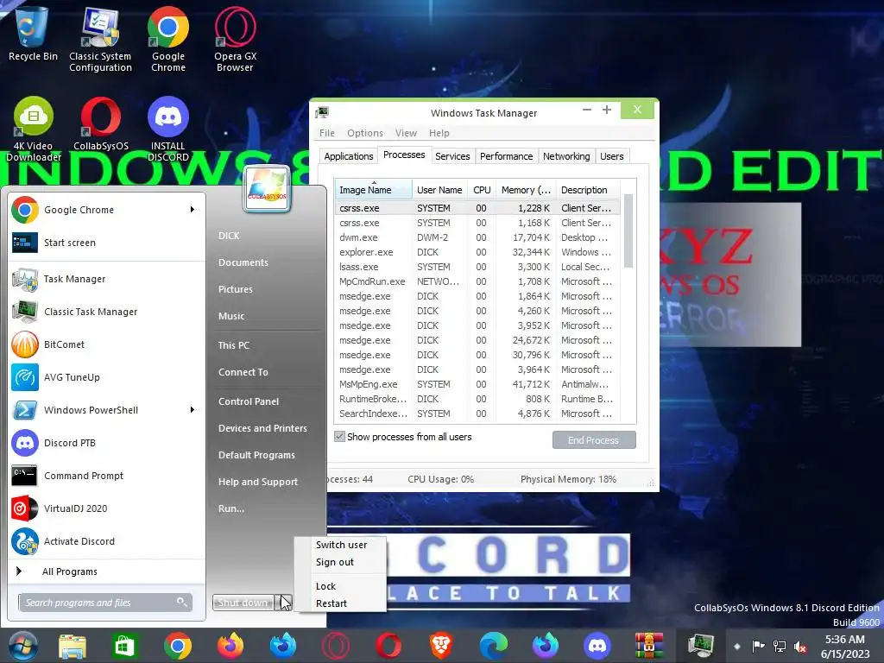The image size is (884, 663).
Task: Open Opera GX Browser desktop shortcut
Action: coord(235,38)
